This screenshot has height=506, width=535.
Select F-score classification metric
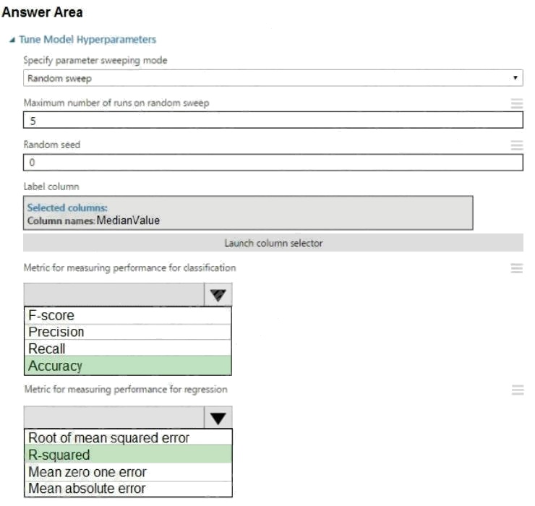(x=127, y=316)
